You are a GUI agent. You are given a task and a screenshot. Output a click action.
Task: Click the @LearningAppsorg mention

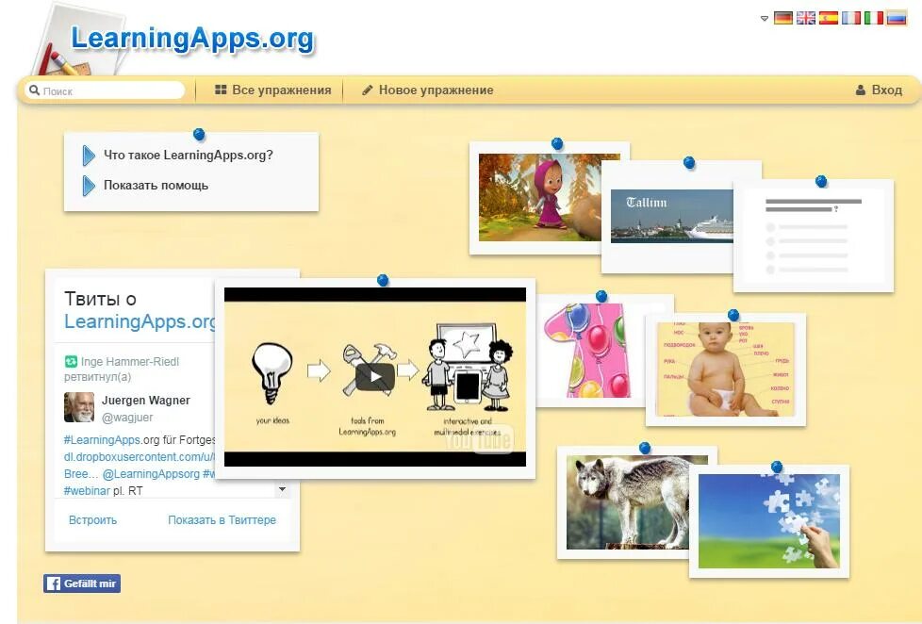(x=151, y=473)
